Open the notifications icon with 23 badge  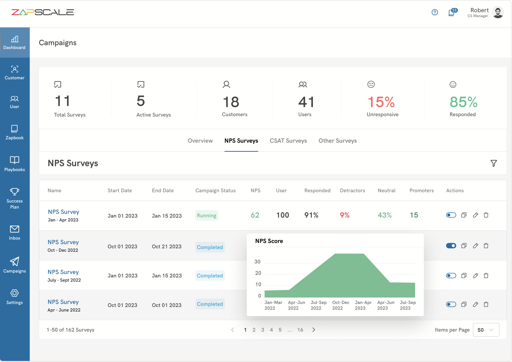(452, 12)
